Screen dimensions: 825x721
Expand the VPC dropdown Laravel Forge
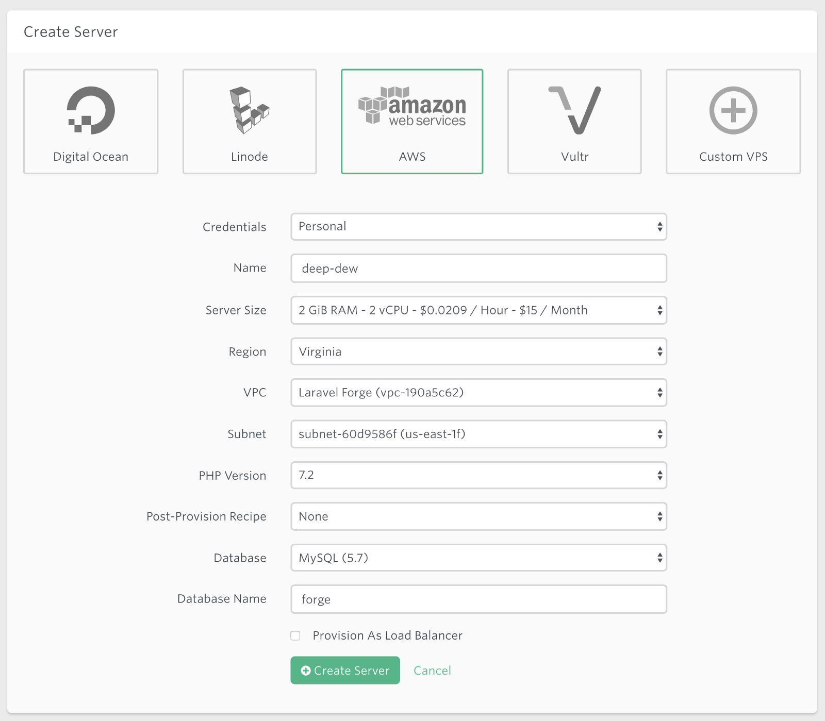point(478,393)
